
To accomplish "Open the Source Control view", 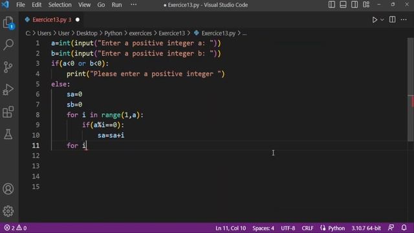I will (8, 67).
